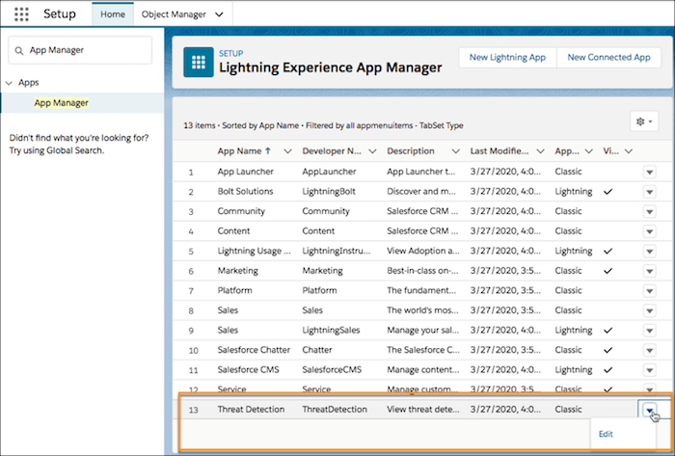Image resolution: width=675 pixels, height=456 pixels.
Task: Click the New Connected App button
Action: pos(608,57)
